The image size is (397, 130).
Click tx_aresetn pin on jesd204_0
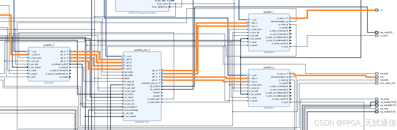64,77
